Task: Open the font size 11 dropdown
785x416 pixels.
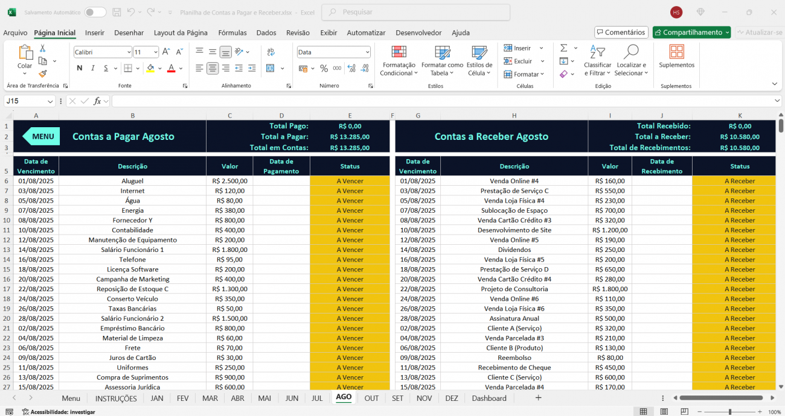Action: coord(156,52)
